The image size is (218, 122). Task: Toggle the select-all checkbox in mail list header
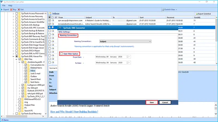coord(50,17)
